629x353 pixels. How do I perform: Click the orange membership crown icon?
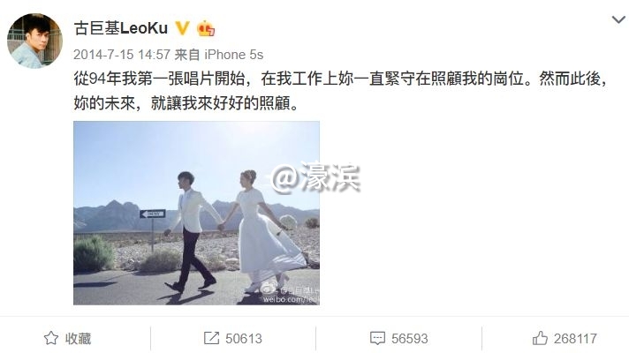pos(205,28)
